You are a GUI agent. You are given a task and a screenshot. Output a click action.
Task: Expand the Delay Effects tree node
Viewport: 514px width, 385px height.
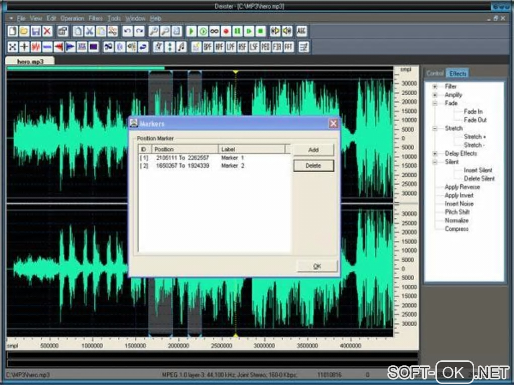pos(435,153)
